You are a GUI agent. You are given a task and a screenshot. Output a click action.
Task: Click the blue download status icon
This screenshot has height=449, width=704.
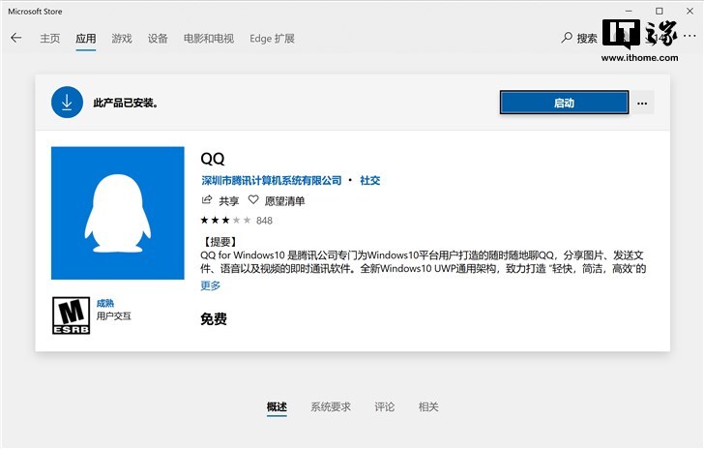[x=67, y=102]
